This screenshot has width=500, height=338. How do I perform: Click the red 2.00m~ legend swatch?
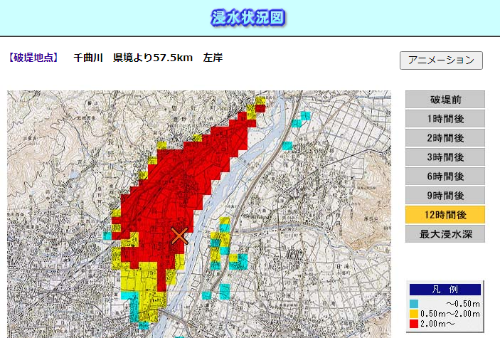tap(413, 324)
